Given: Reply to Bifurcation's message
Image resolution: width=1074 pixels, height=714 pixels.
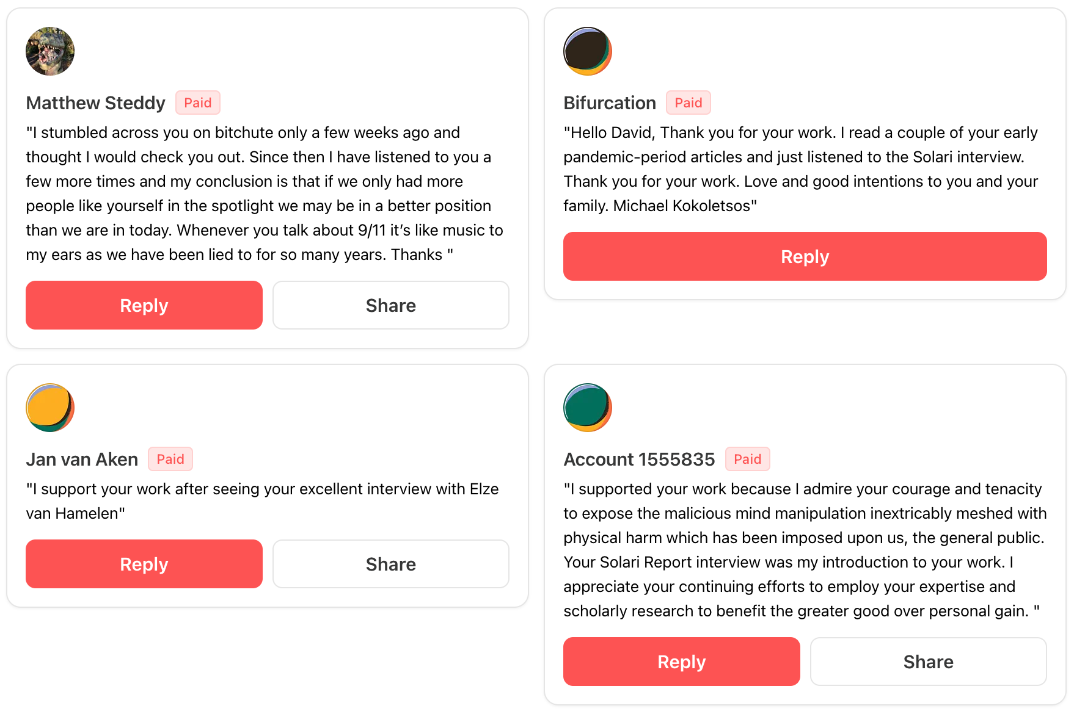Looking at the screenshot, I should pyautogui.click(x=805, y=256).
